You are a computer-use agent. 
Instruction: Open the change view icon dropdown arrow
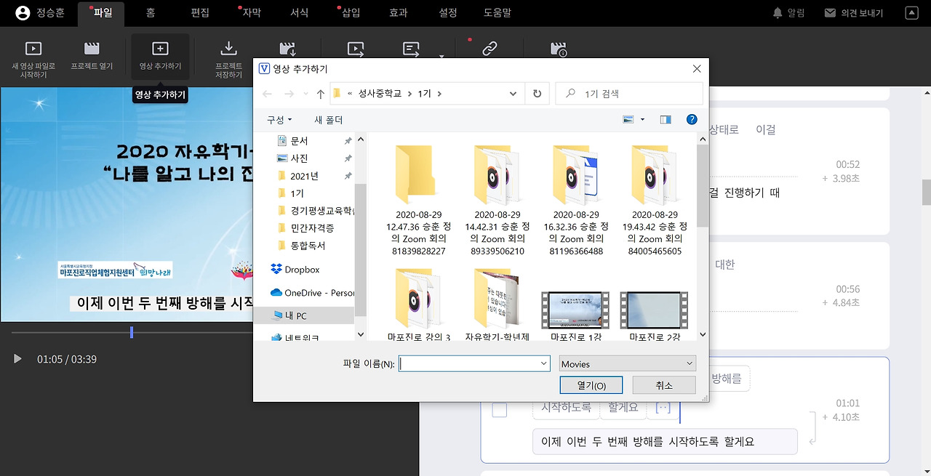click(642, 119)
